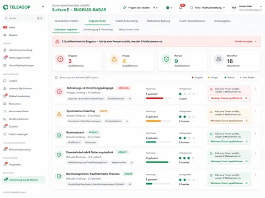265x198 pixels.
Task: Click Weiteren Coach qualifizieren for Büromanagement
Action: pyautogui.click(x=229, y=183)
